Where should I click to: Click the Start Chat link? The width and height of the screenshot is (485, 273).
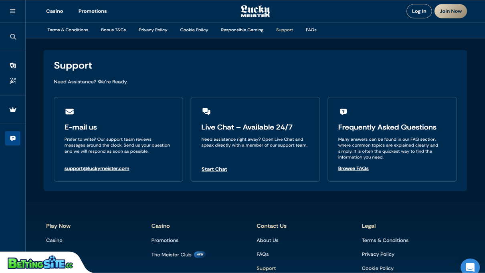(214, 169)
